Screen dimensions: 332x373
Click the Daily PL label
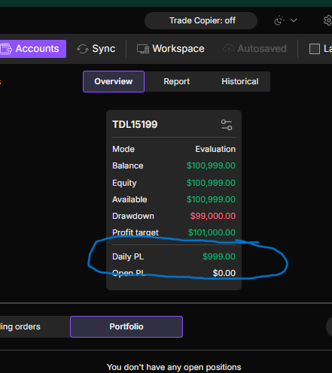(128, 256)
